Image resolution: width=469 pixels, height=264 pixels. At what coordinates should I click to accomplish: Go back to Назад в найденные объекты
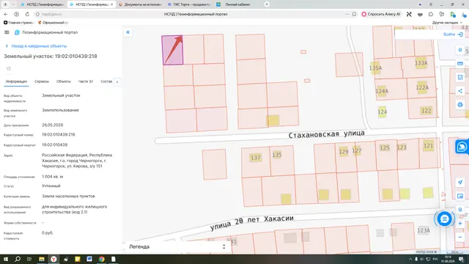click(x=36, y=46)
